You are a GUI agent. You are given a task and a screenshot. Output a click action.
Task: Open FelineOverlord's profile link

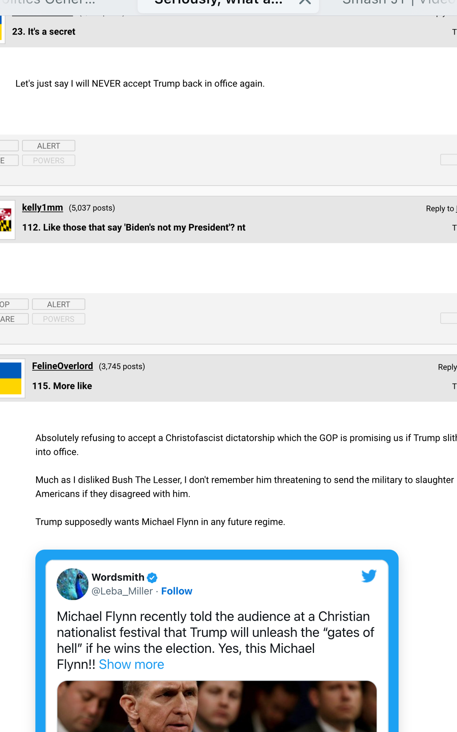(x=62, y=366)
